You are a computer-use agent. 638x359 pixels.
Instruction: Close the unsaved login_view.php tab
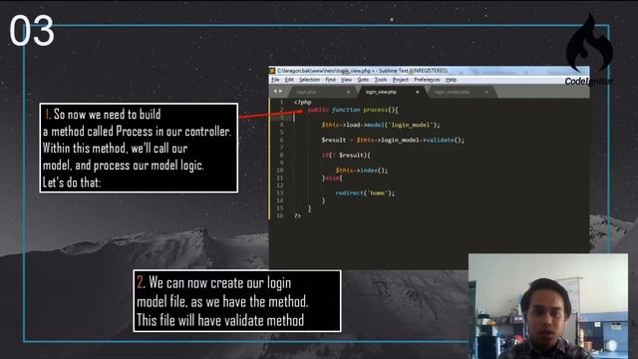[417, 92]
